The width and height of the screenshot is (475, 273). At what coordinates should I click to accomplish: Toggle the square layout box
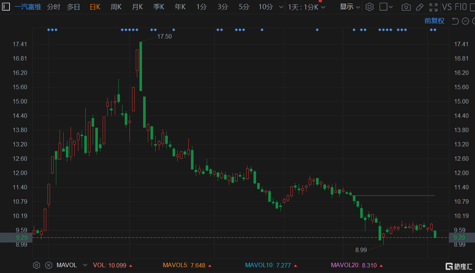[x=383, y=7]
